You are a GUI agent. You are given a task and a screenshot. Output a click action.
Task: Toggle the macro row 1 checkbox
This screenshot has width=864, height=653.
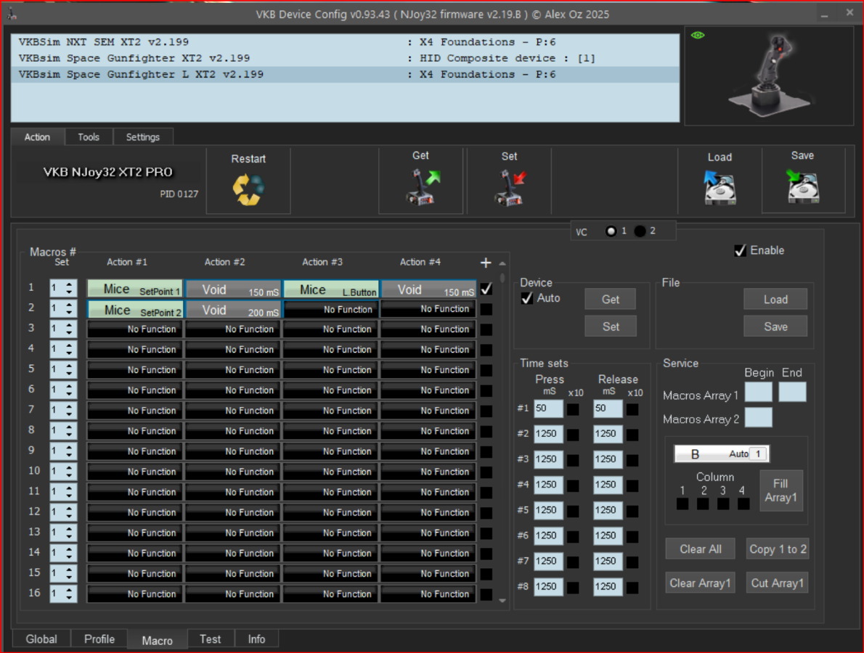[x=486, y=289]
